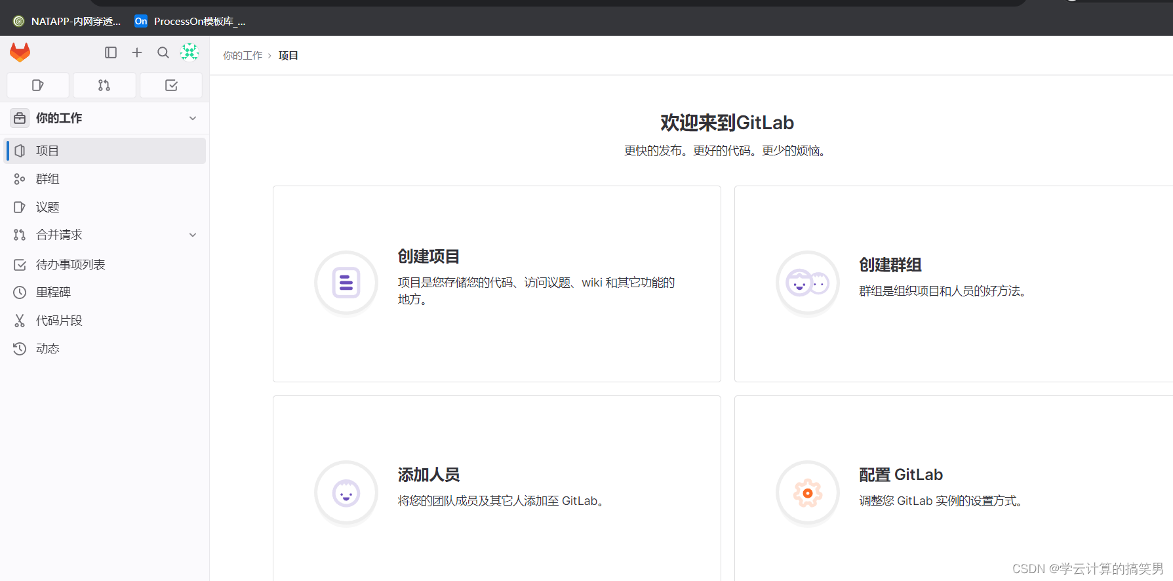This screenshot has height=581, width=1173.
Task: Click the 动态 history icon
Action: (x=20, y=349)
